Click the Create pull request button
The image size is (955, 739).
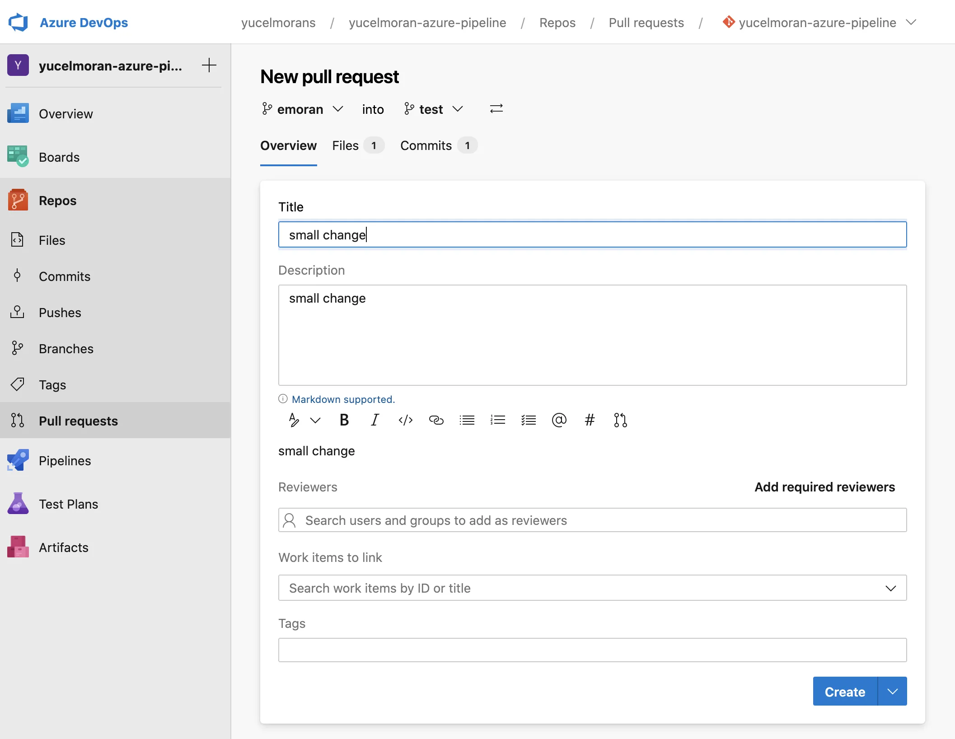tap(845, 691)
